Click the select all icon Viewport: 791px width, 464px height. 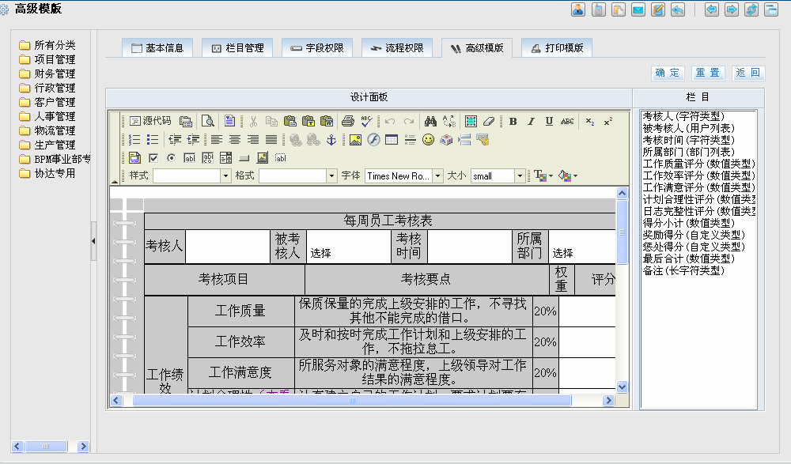coord(471,121)
